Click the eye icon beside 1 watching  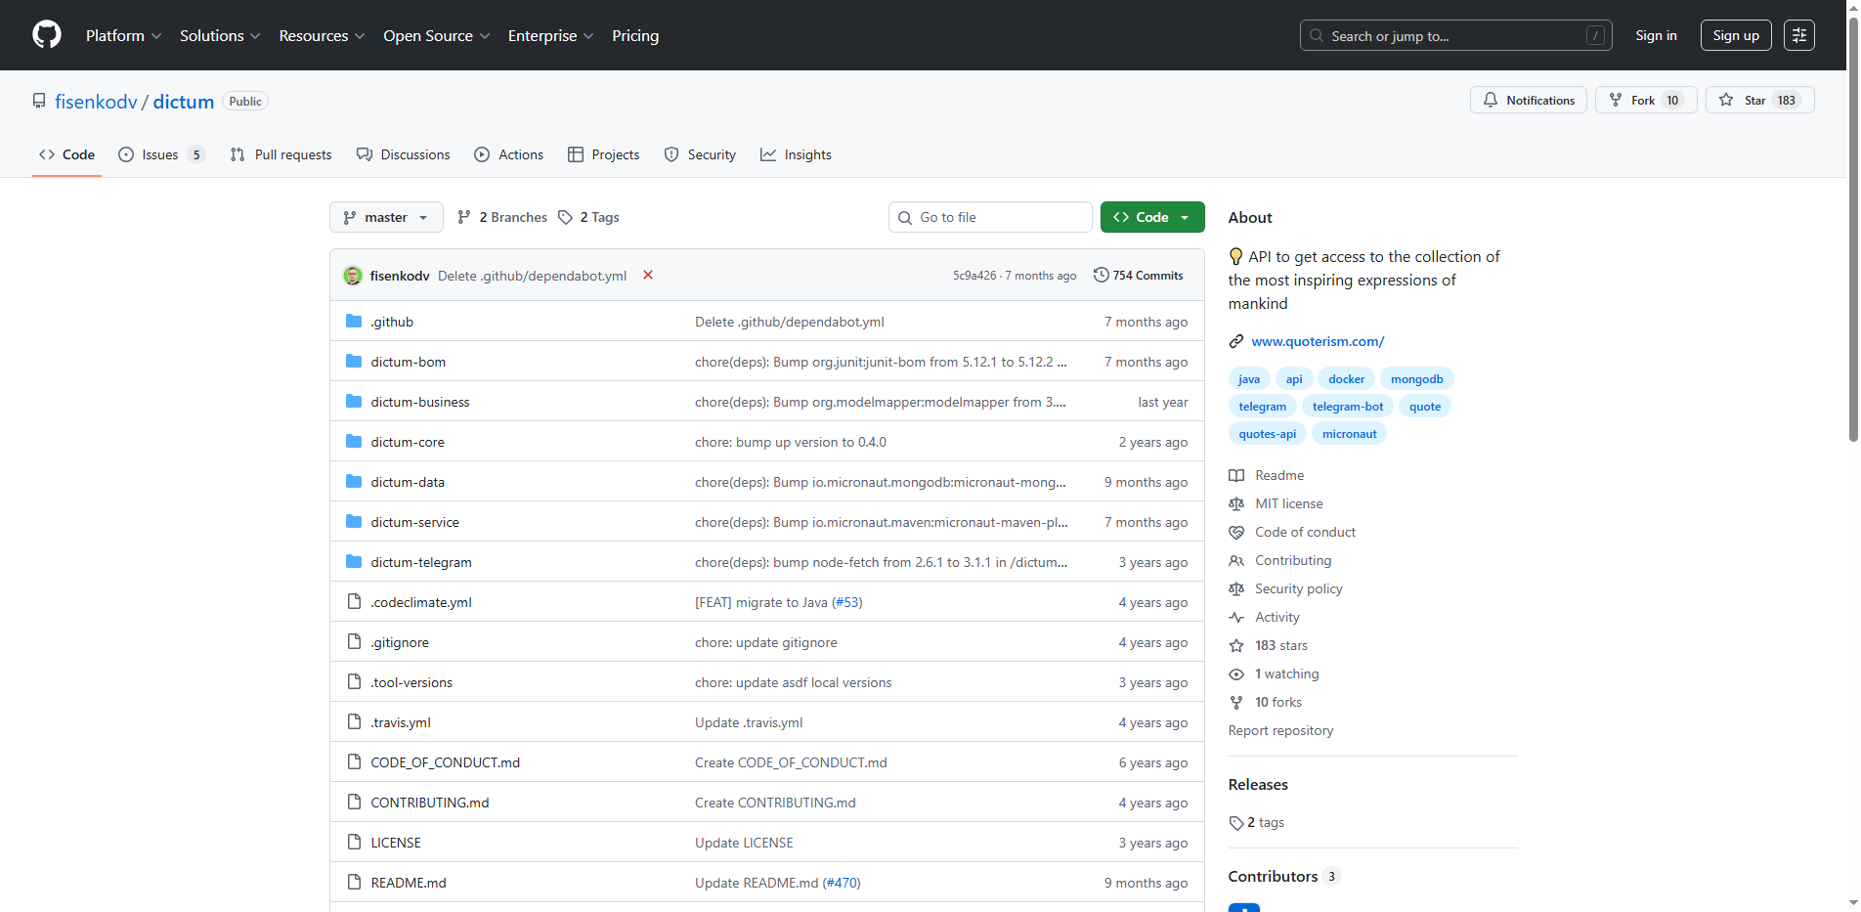1236,673
